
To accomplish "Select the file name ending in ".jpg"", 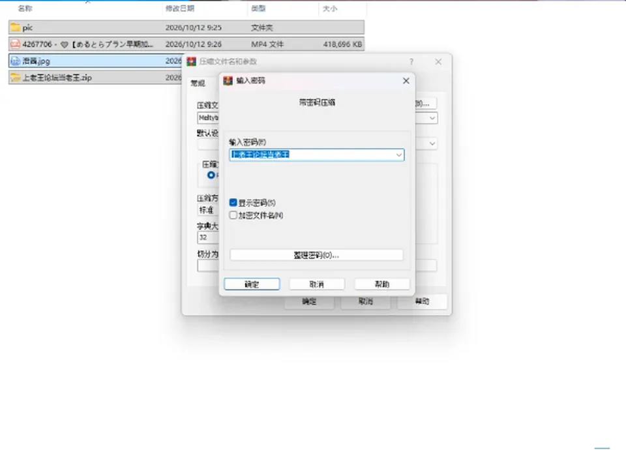I will pos(36,61).
